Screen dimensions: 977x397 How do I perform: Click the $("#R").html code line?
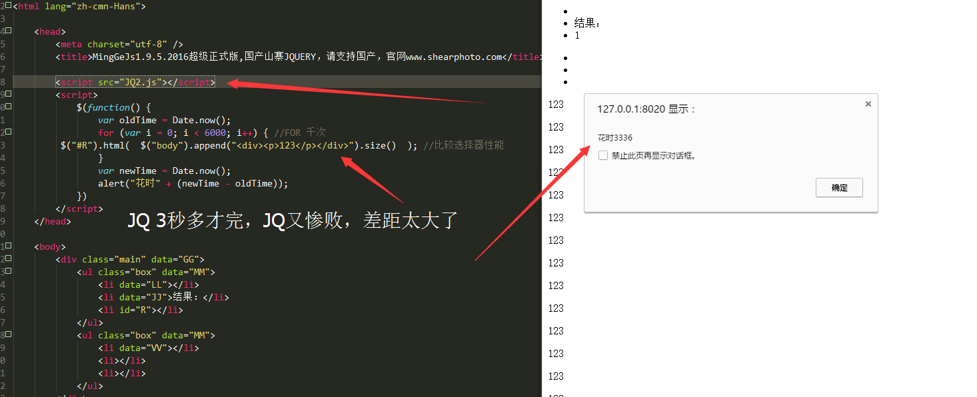click(282, 145)
